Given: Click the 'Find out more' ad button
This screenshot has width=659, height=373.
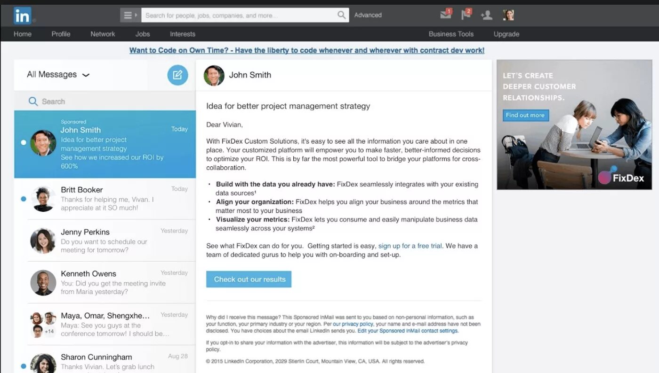Looking at the screenshot, I should point(525,115).
